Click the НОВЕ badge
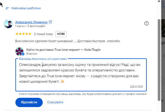This screenshot has height=112, width=165. 61,34
